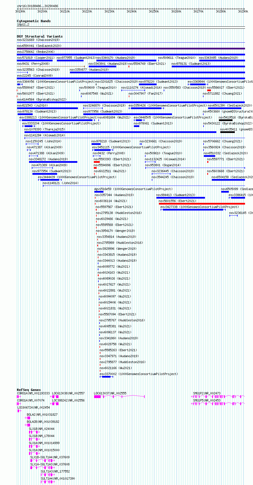Select the black nsv5419516 variant bar
Image resolution: width=253 pixels, height=485 pixels.
point(226,120)
